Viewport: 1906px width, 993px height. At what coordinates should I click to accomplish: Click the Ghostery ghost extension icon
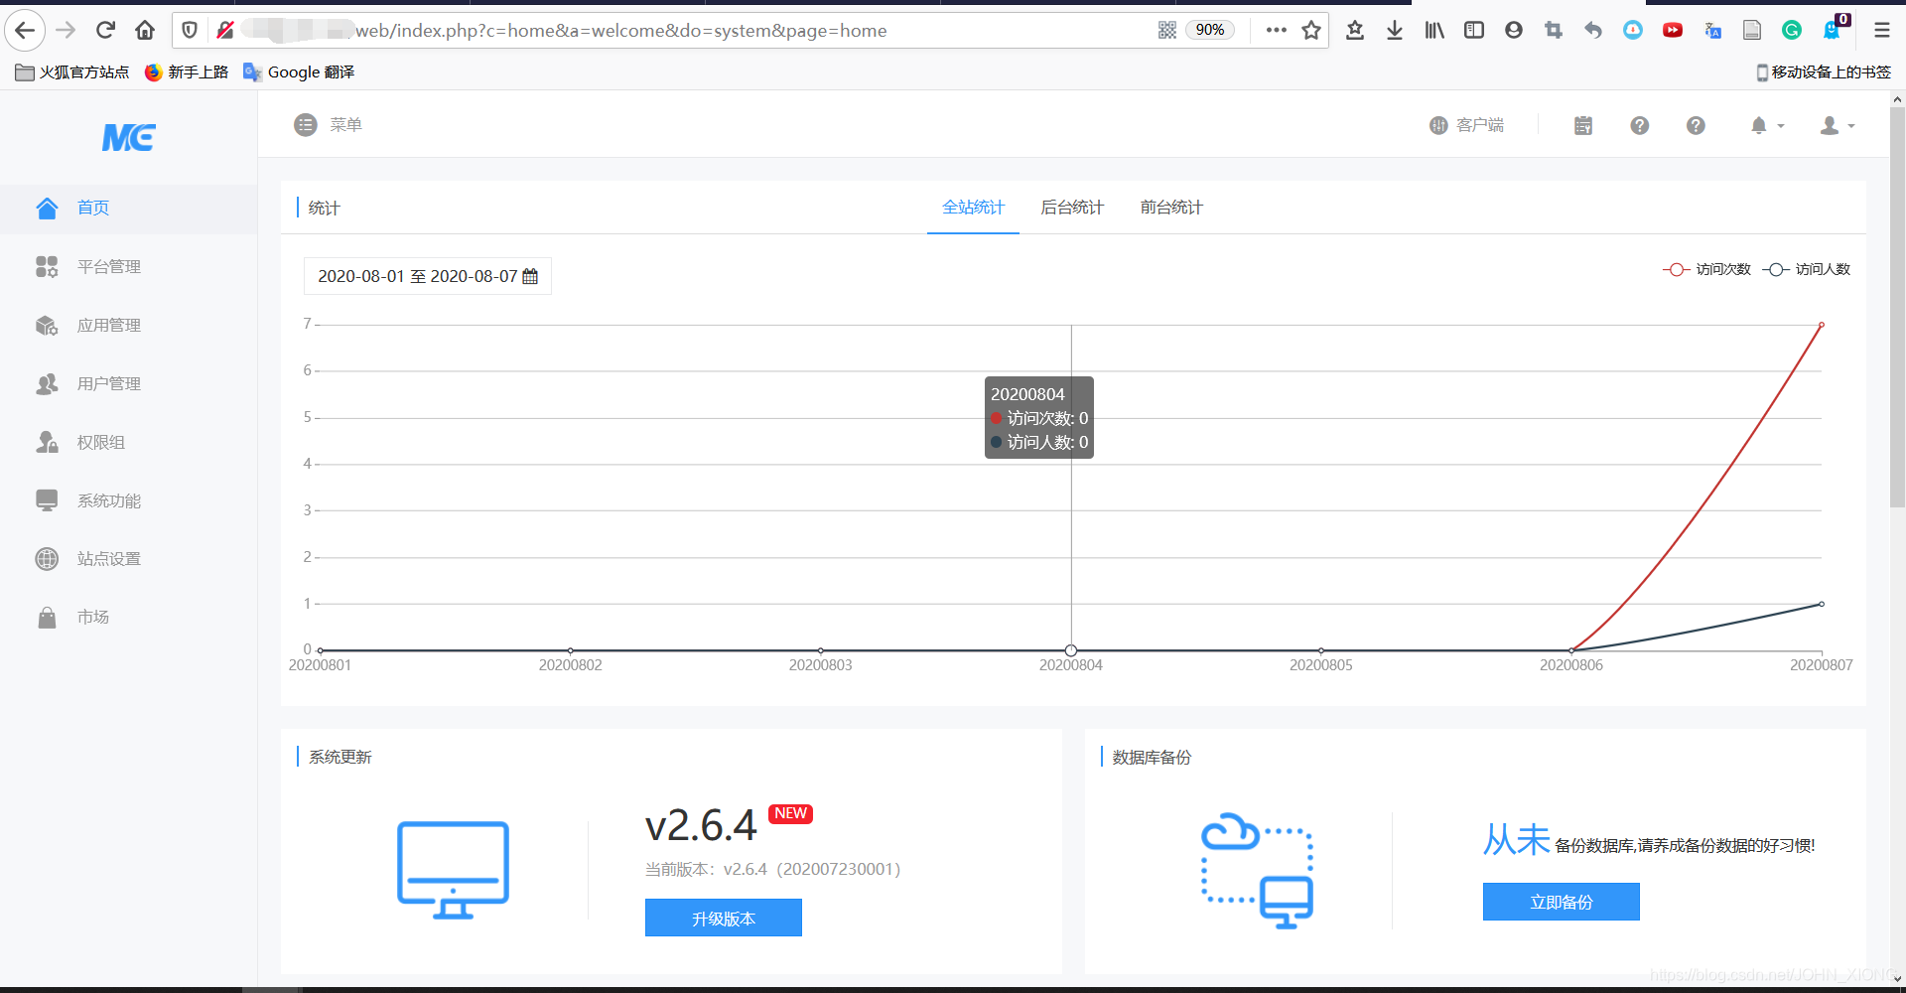1834,28
